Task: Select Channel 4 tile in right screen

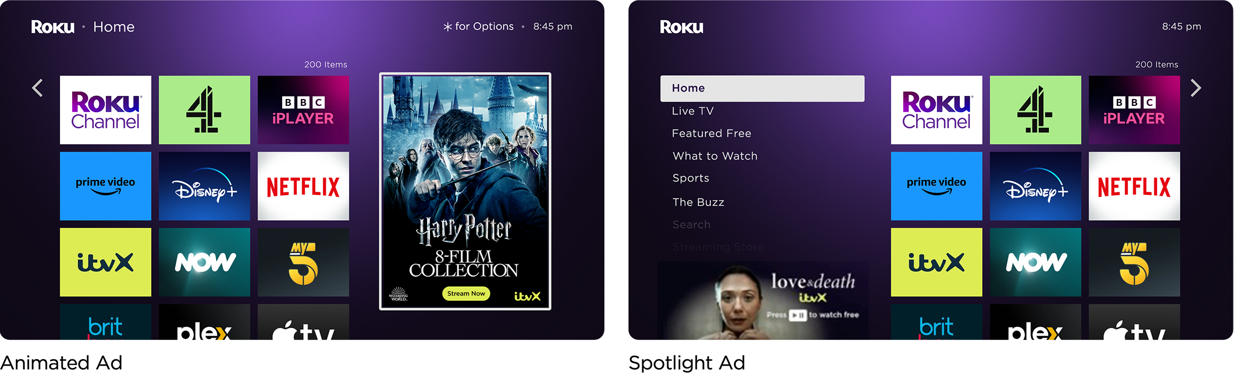Action: [x=1035, y=110]
